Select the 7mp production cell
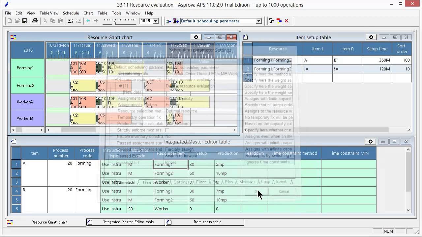The height and width of the screenshot is (237, 422). [x=227, y=191]
